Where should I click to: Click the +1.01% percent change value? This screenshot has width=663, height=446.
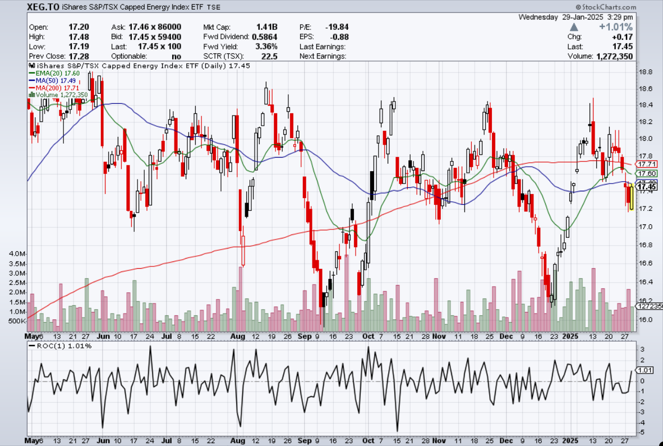point(616,27)
